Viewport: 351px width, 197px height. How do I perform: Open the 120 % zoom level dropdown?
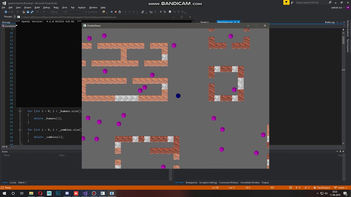(x=6, y=147)
